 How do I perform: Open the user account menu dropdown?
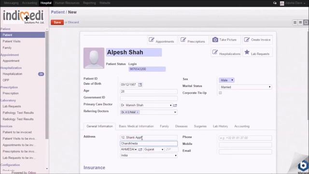293,3
